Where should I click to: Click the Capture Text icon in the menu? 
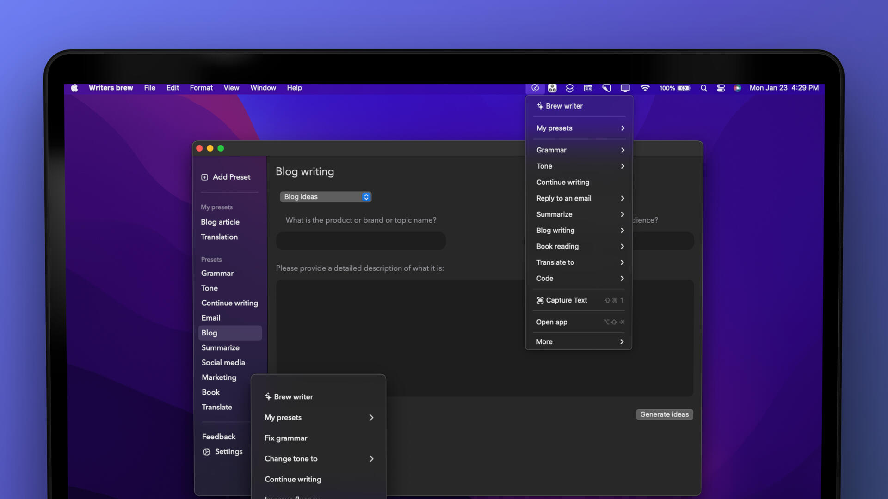(540, 300)
